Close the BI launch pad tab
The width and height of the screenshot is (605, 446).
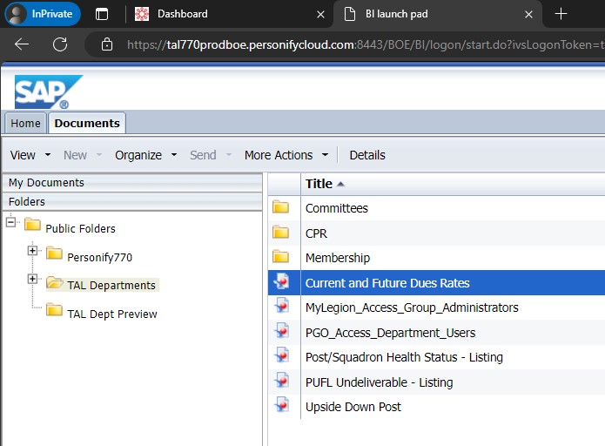(528, 15)
